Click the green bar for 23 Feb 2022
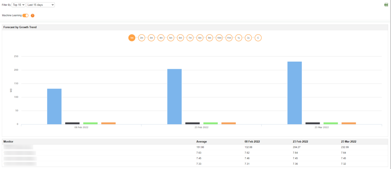391x169 pixels. pyautogui.click(x=210, y=123)
